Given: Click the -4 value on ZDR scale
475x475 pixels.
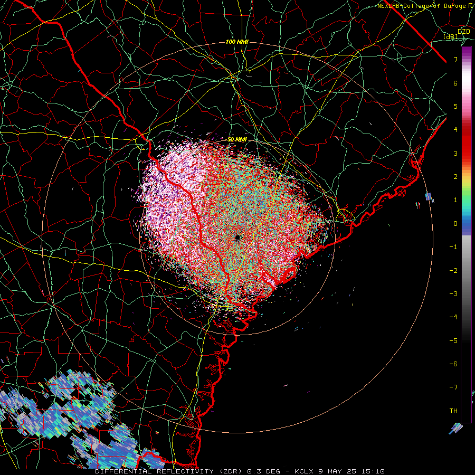Looking at the screenshot, I should pos(453,317).
